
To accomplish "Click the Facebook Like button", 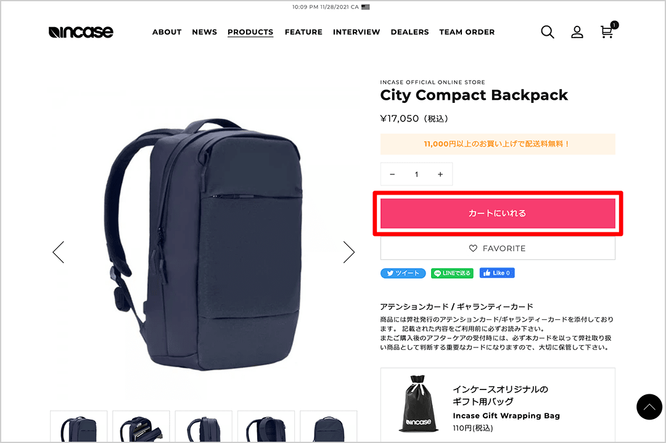I will 497,273.
